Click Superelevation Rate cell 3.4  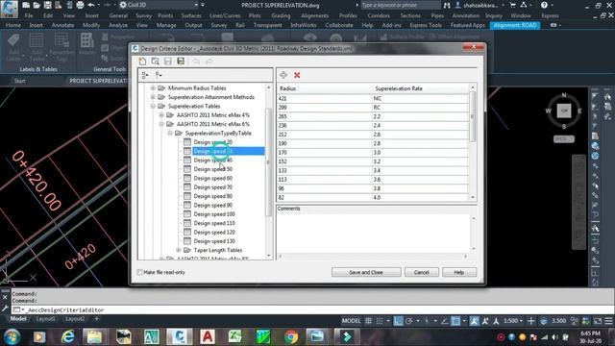click(420, 171)
